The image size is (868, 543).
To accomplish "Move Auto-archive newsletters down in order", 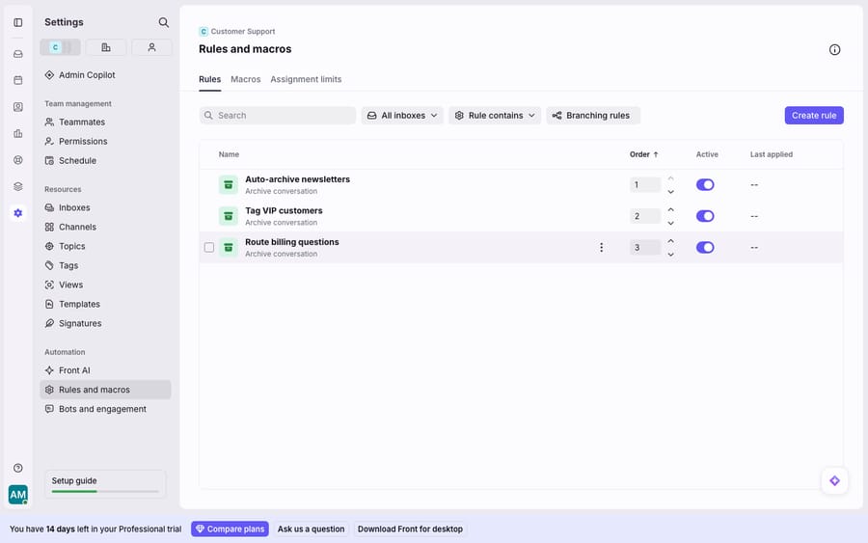I will [670, 192].
